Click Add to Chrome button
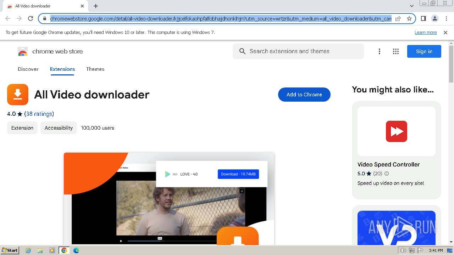 304,95
